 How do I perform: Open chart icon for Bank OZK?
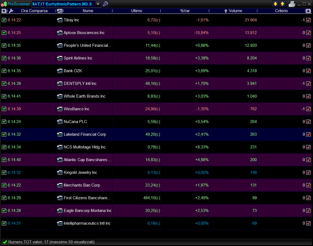click(60, 71)
